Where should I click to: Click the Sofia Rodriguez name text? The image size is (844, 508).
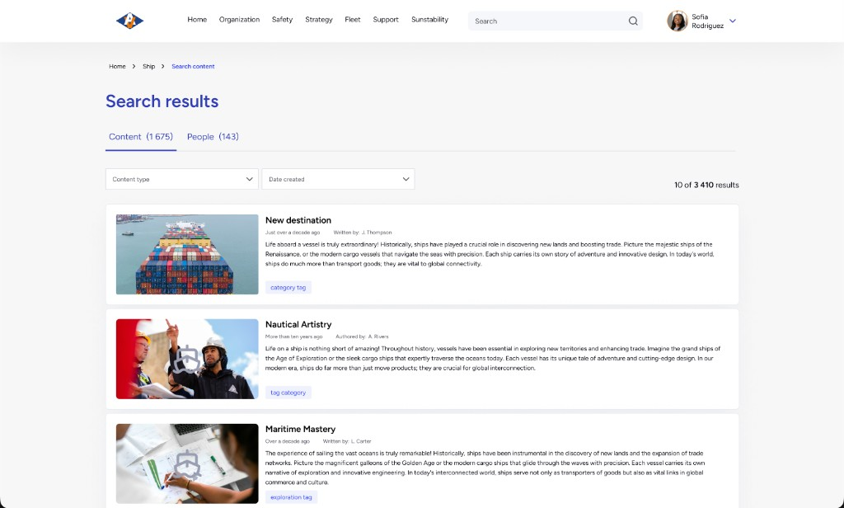[707, 21]
